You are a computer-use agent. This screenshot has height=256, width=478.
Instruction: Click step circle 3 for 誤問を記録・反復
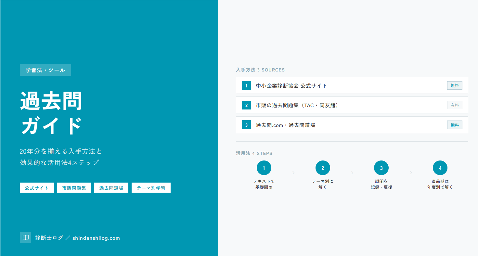(x=381, y=168)
